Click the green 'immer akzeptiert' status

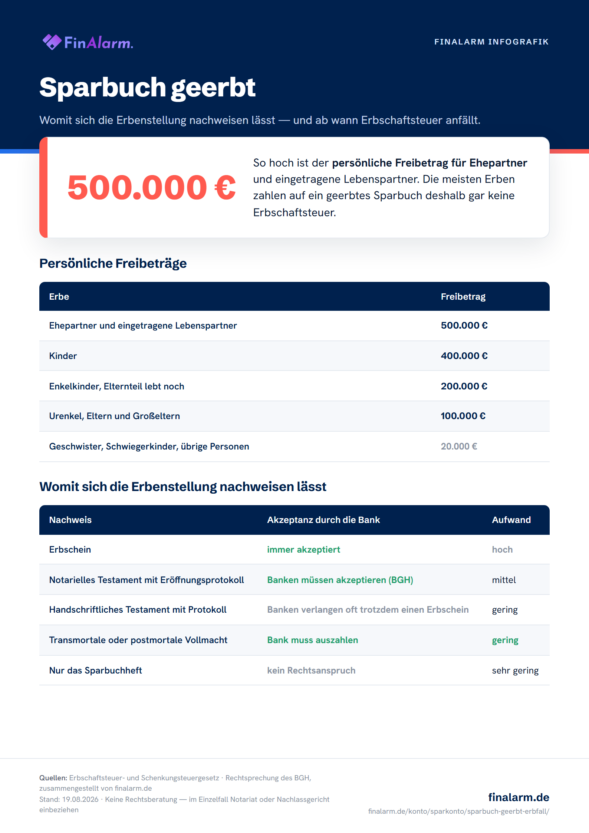pos(303,550)
